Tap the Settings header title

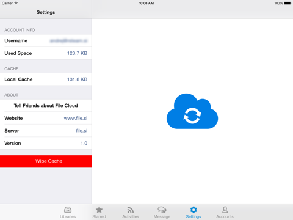[46, 12]
